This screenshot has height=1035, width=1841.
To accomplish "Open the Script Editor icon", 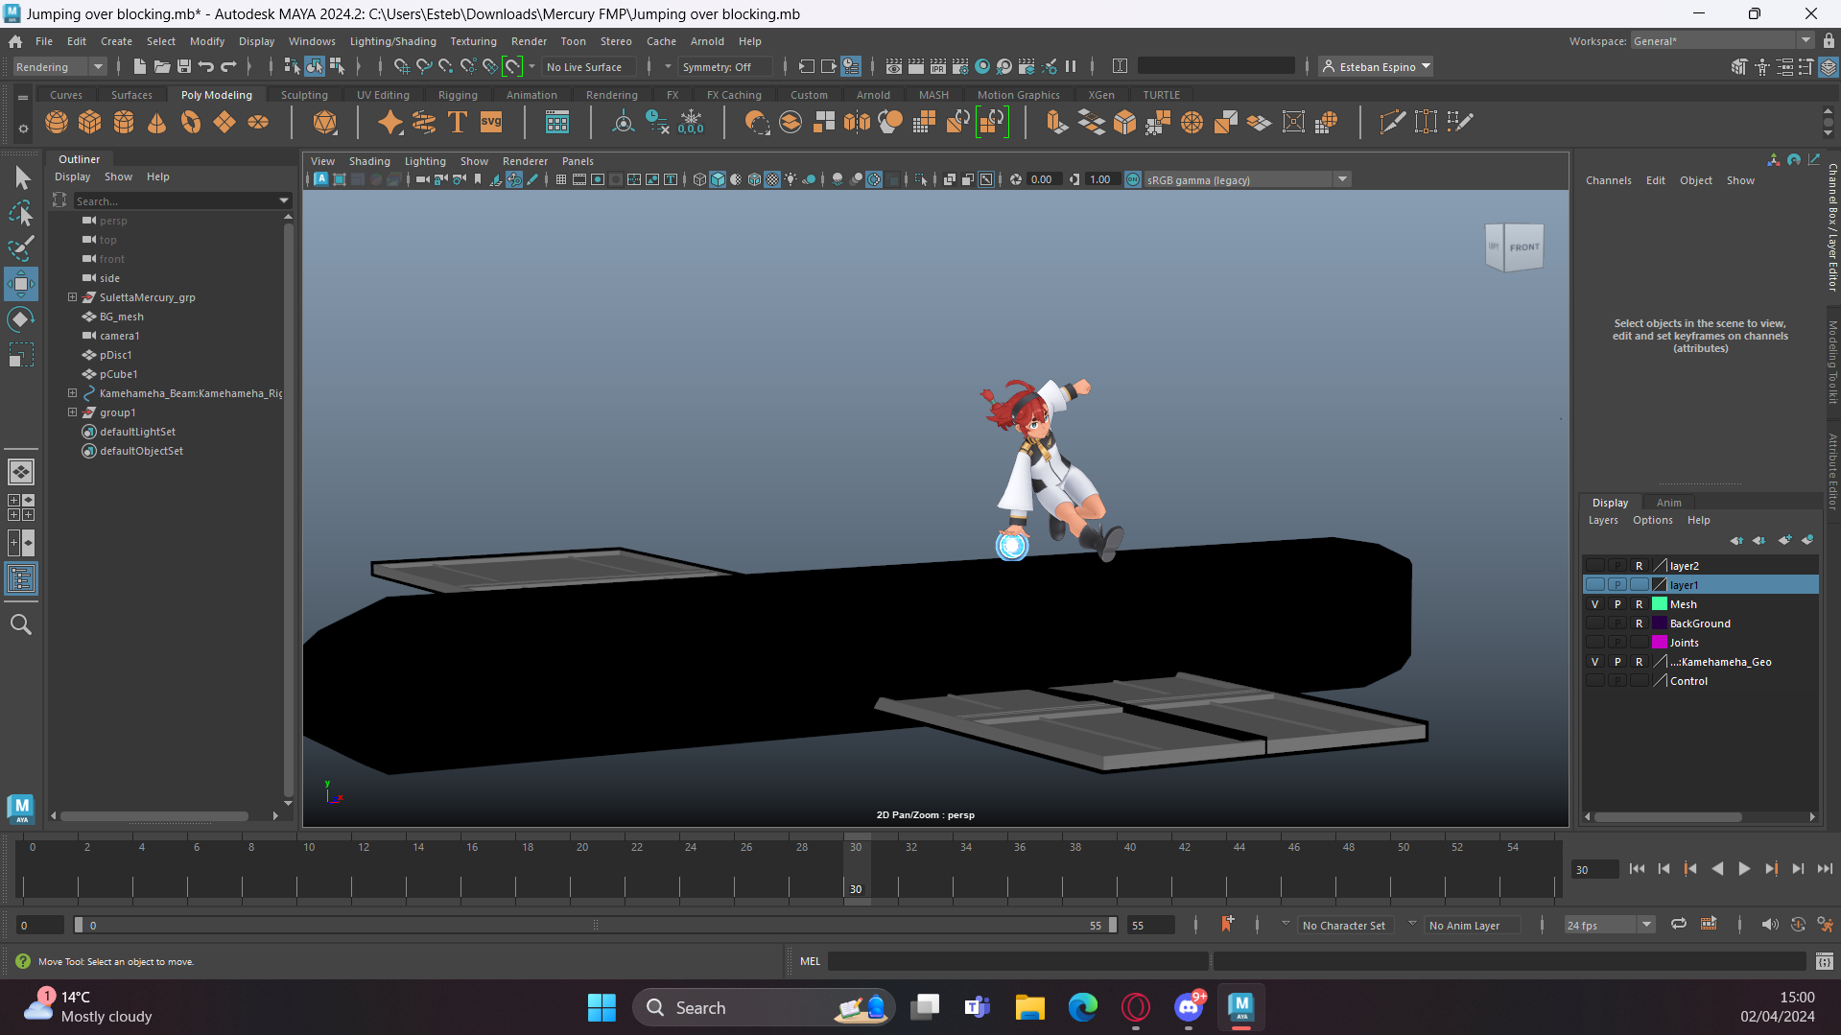I will coord(1825,961).
